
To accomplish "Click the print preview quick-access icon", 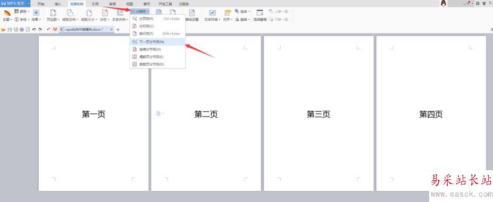I will (x=28, y=30).
